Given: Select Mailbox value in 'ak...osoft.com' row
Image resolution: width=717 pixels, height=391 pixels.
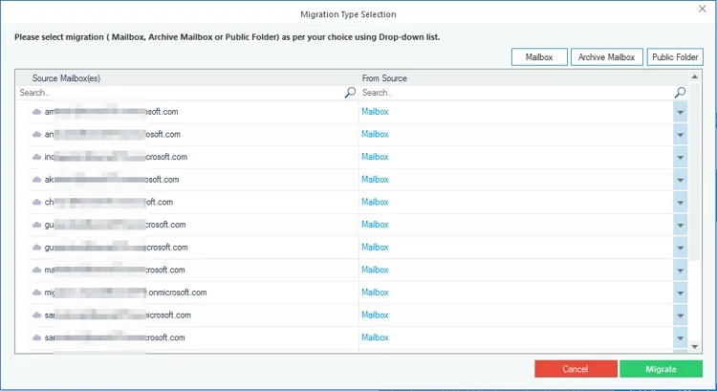Looking at the screenshot, I should click(x=375, y=180).
